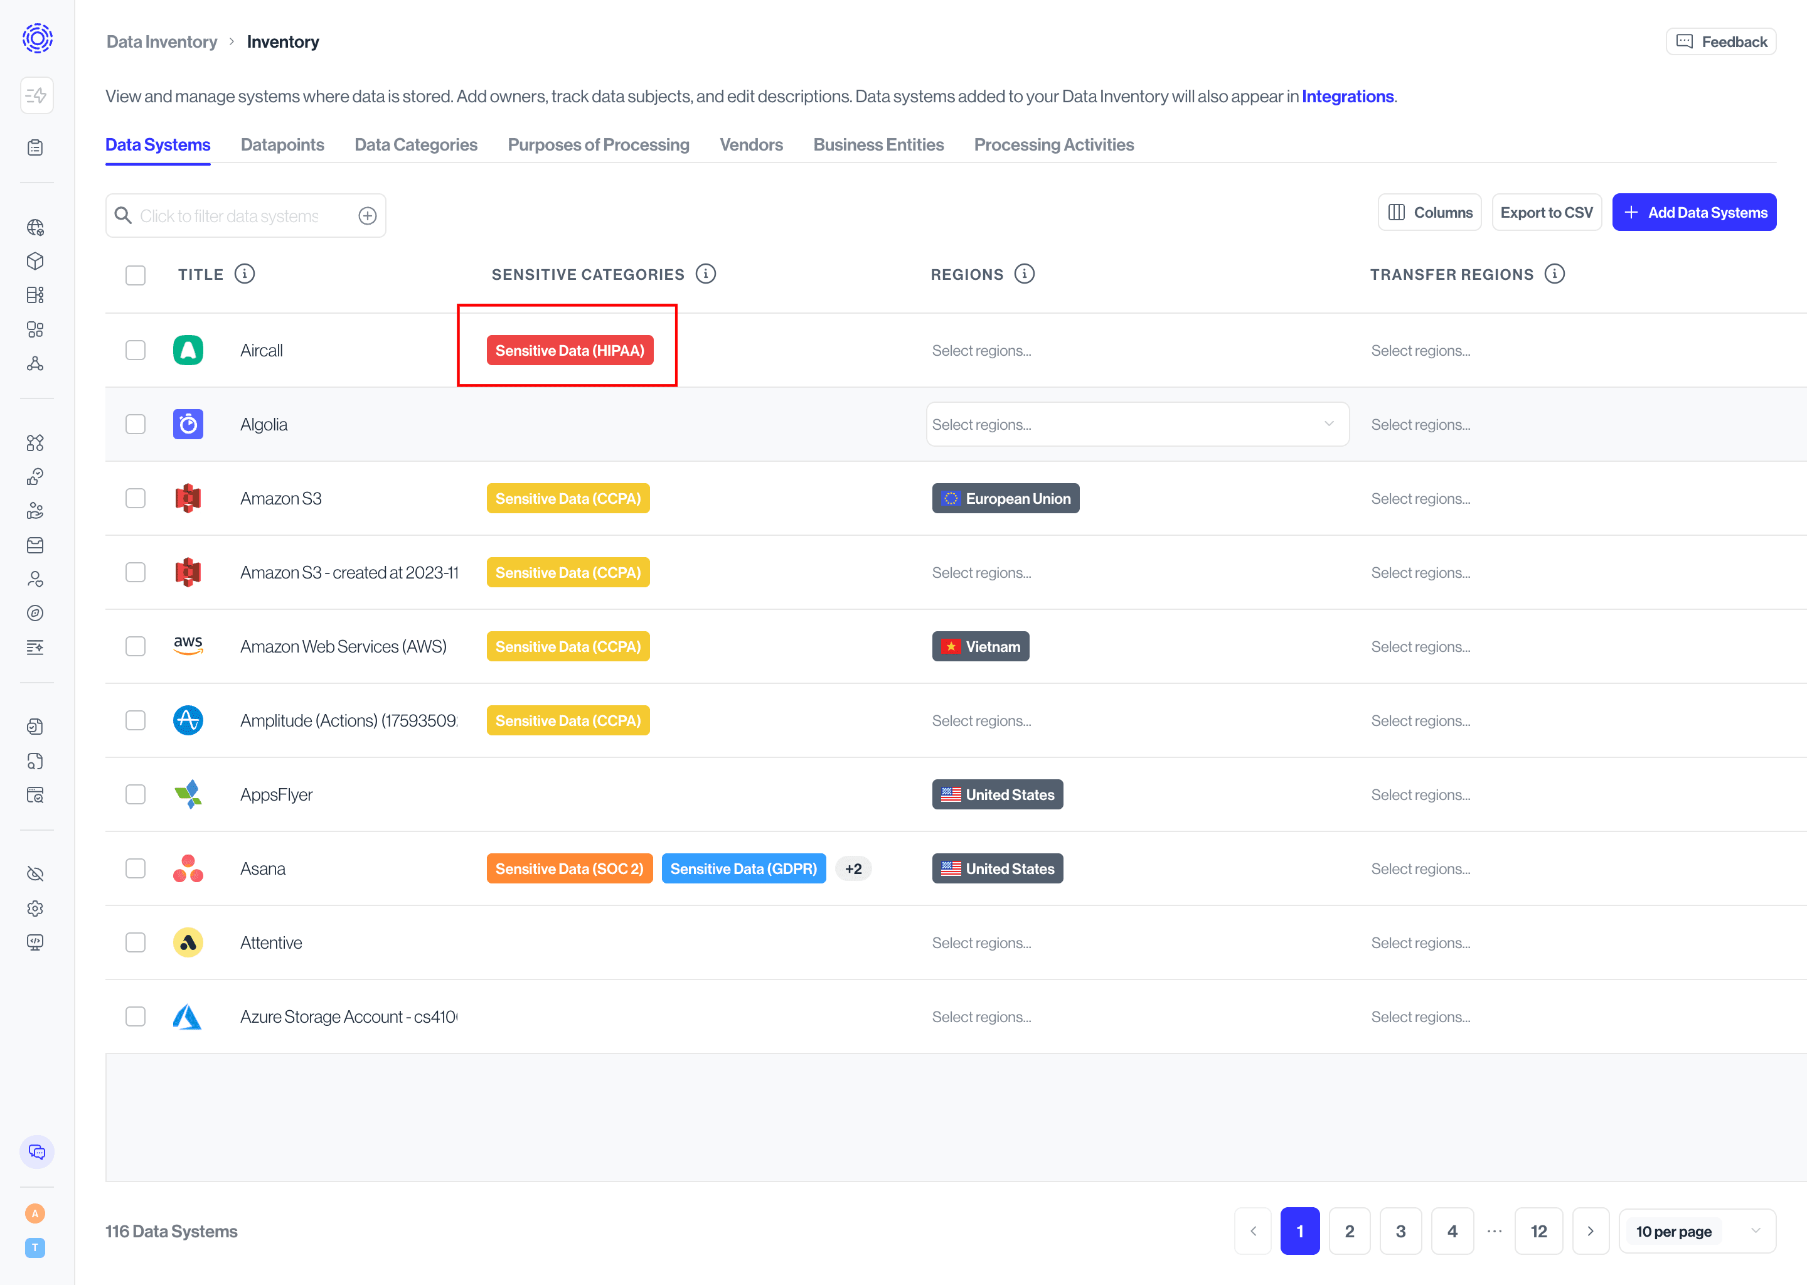The image size is (1807, 1285).
Task: Click the orange A avatar in the sidebar
Action: [x=35, y=1214]
